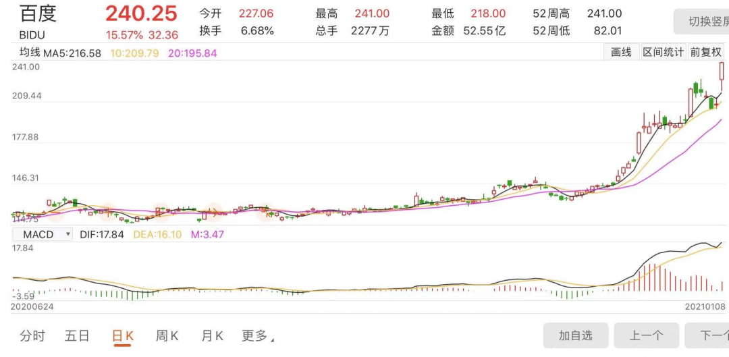Select the 日K tab
This screenshot has width=729, height=357.
click(x=123, y=335)
